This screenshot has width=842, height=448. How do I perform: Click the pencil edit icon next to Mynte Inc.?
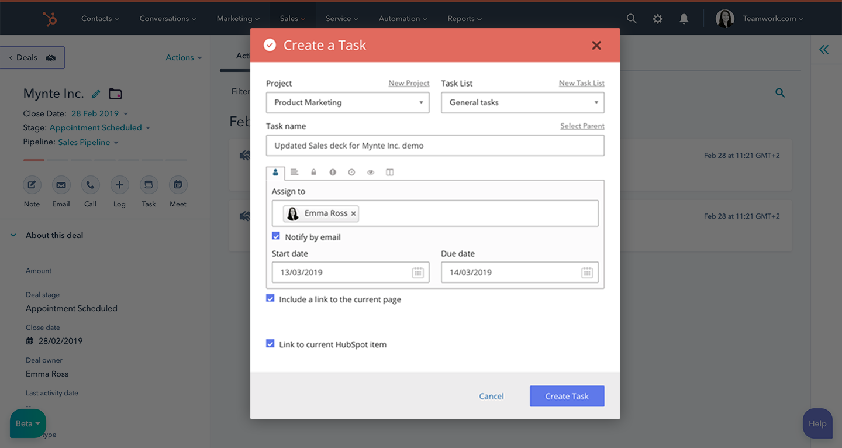tap(96, 94)
